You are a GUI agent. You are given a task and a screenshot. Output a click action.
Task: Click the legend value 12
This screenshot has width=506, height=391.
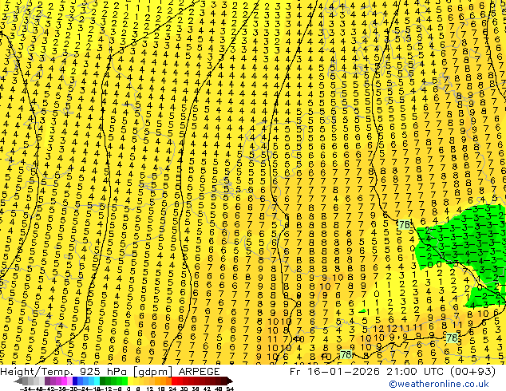[x=150, y=389]
